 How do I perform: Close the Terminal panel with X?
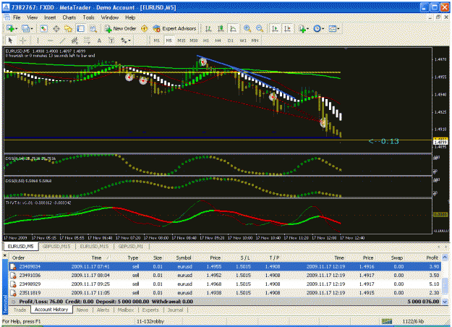(4, 255)
